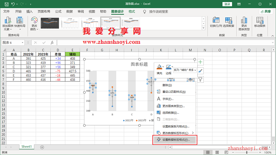Click the Share (共享) button
The image size is (276, 155).
pos(266,12)
